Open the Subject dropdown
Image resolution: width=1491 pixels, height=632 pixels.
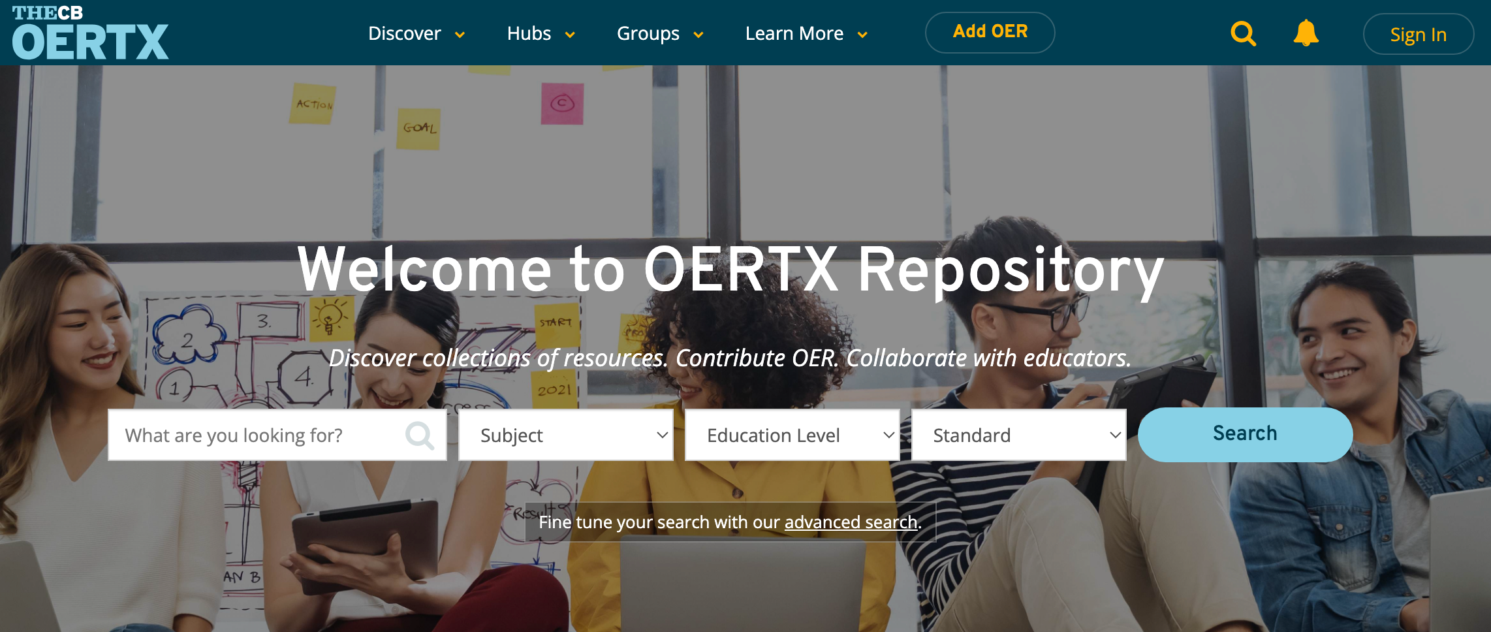click(x=566, y=435)
